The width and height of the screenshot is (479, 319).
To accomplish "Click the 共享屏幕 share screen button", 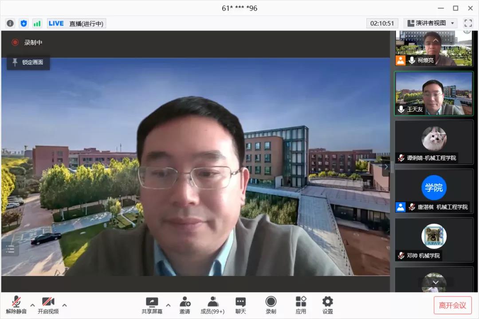I will point(152,305).
